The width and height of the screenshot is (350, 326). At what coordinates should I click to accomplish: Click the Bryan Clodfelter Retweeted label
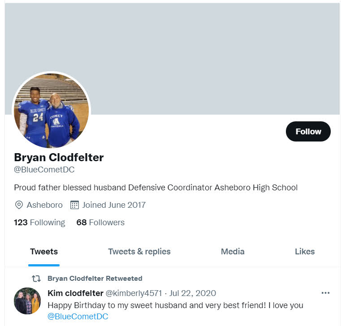[x=95, y=278]
